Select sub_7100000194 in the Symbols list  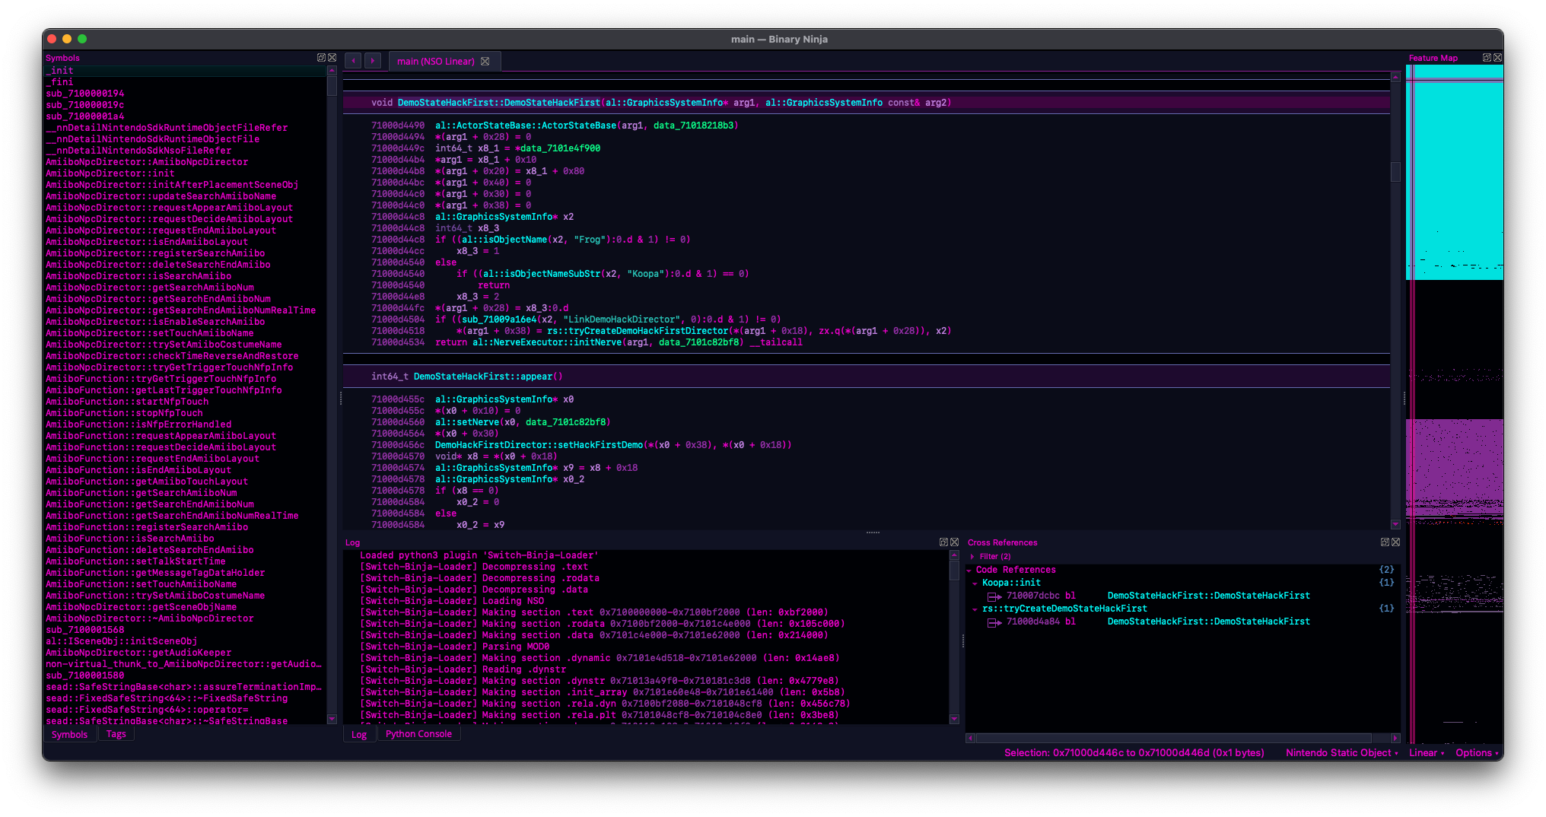click(185, 94)
